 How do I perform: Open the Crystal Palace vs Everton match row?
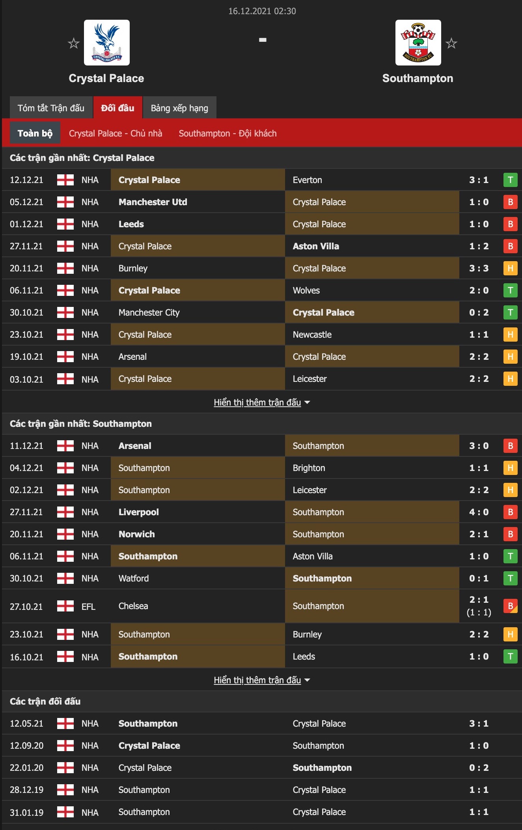[x=262, y=180]
